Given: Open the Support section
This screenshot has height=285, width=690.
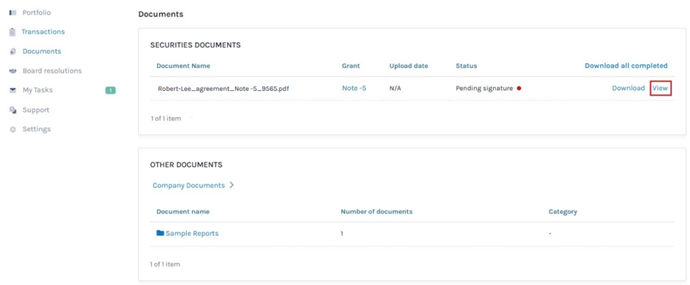Looking at the screenshot, I should coord(36,110).
